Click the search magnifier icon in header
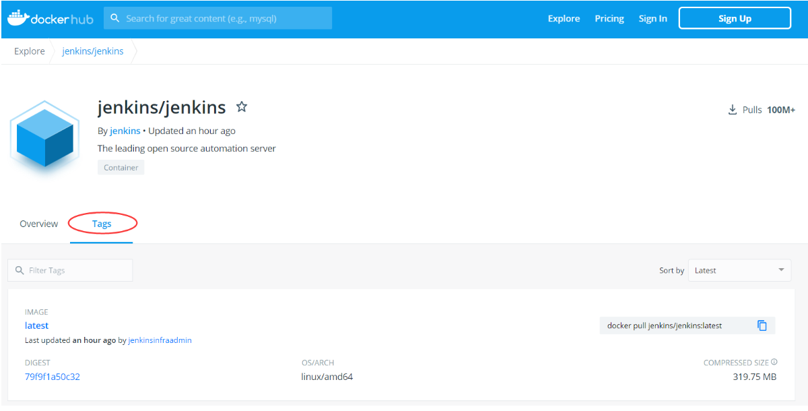 point(115,18)
